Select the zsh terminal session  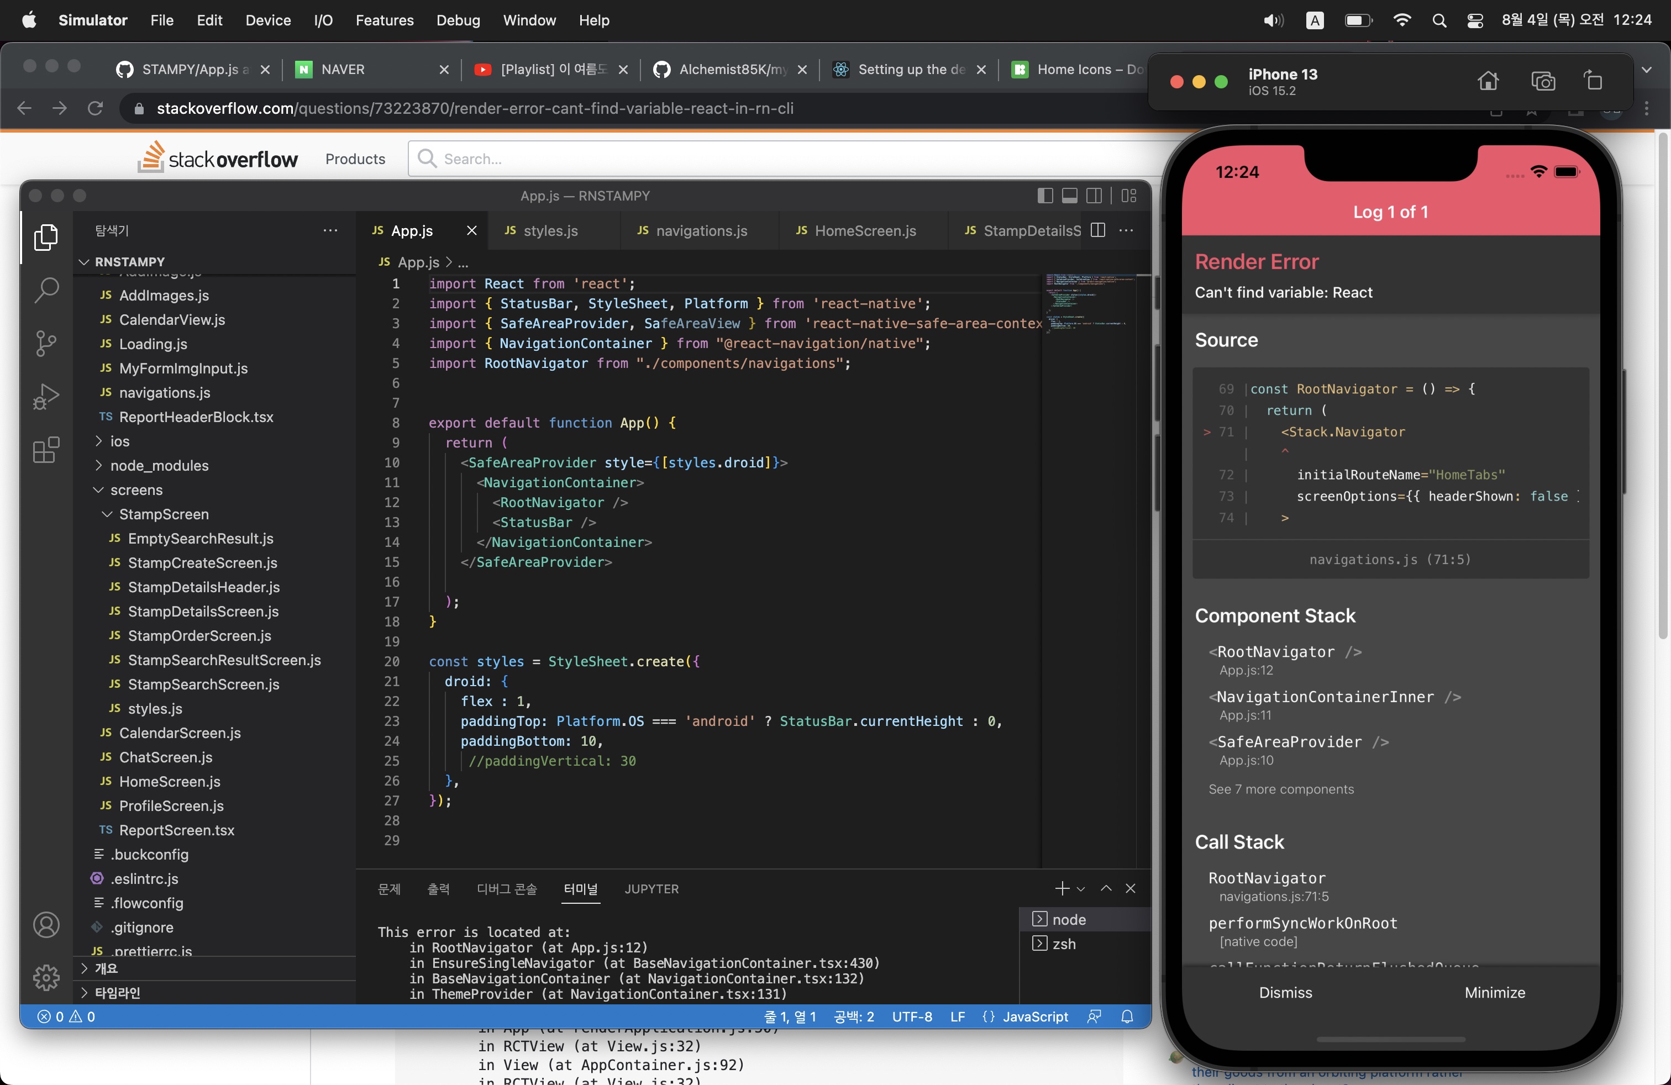(x=1085, y=944)
